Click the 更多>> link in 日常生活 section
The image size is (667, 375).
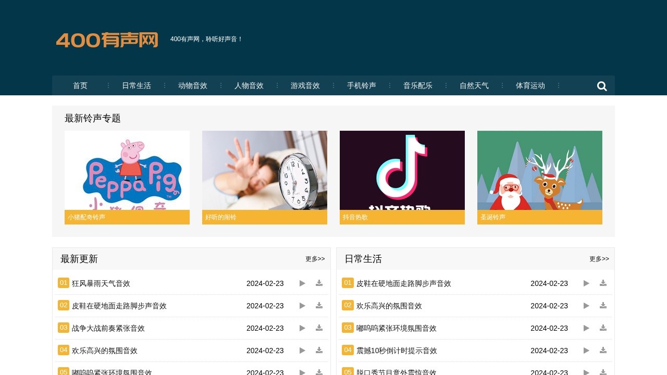tap(598, 258)
